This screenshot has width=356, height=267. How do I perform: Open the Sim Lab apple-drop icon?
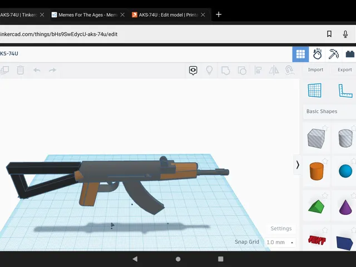click(x=317, y=54)
